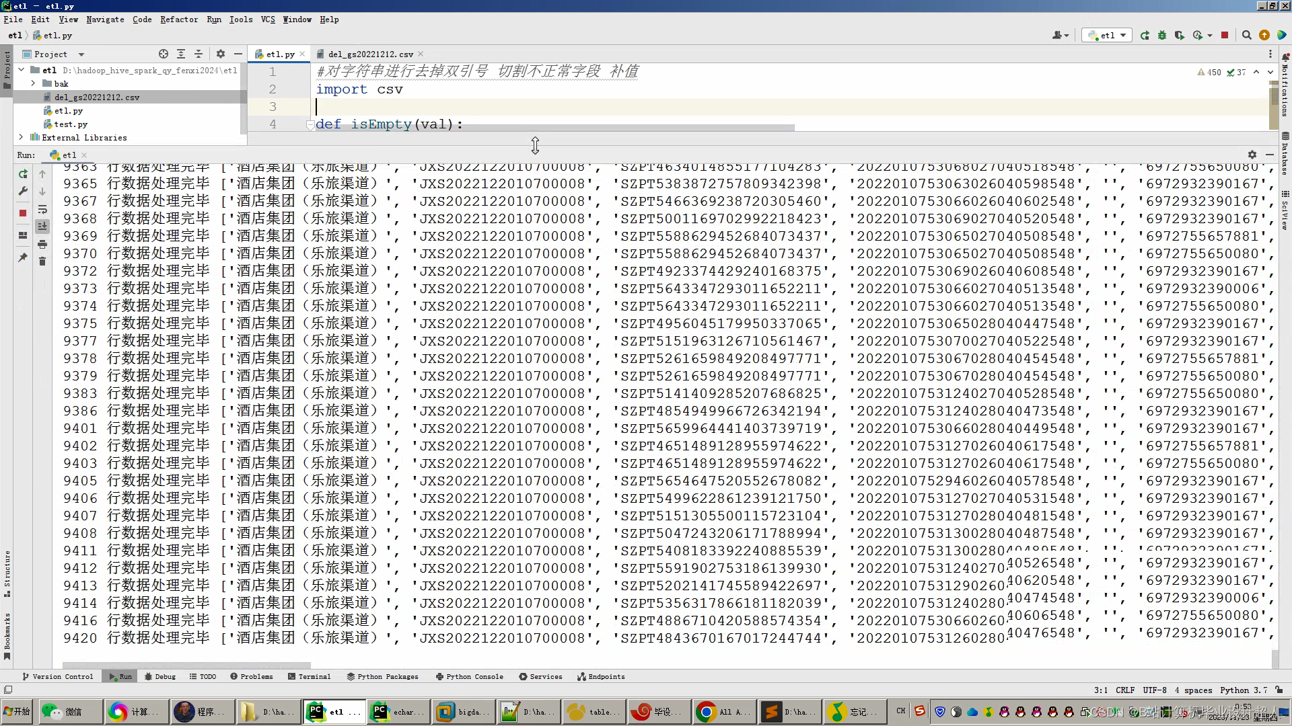1292x726 pixels.
Task: Open the etl run configuration dropdown
Action: (x=1108, y=36)
